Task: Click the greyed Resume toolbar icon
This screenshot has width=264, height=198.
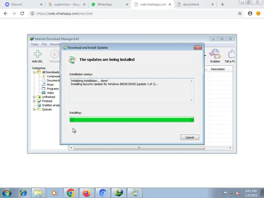Action: pyautogui.click(x=55, y=56)
